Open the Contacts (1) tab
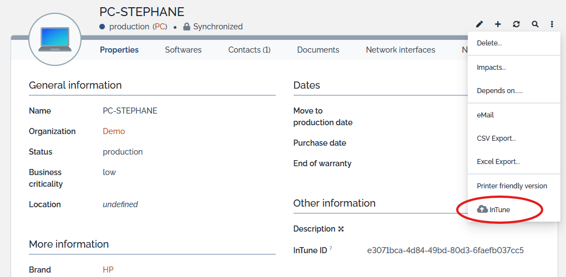 [249, 50]
